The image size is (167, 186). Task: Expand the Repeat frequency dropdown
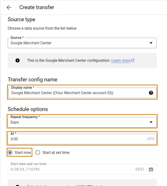(82, 122)
